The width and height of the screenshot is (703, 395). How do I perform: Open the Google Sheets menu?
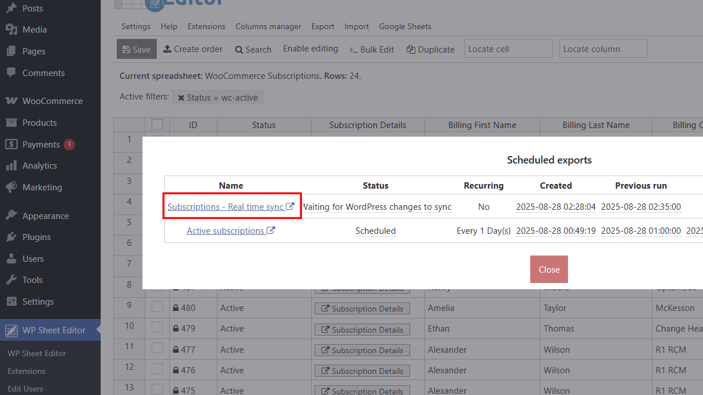point(405,26)
